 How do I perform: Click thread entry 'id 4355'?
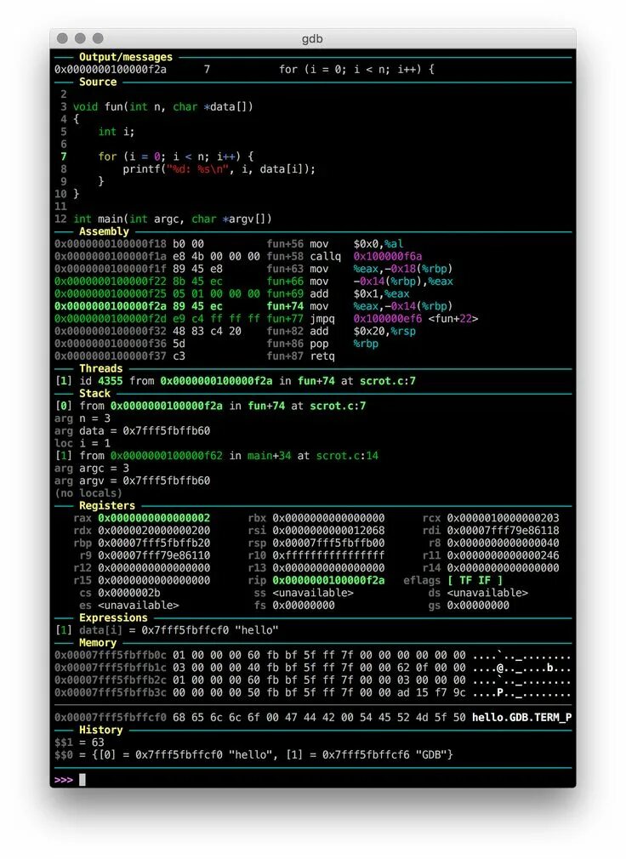click(235, 381)
